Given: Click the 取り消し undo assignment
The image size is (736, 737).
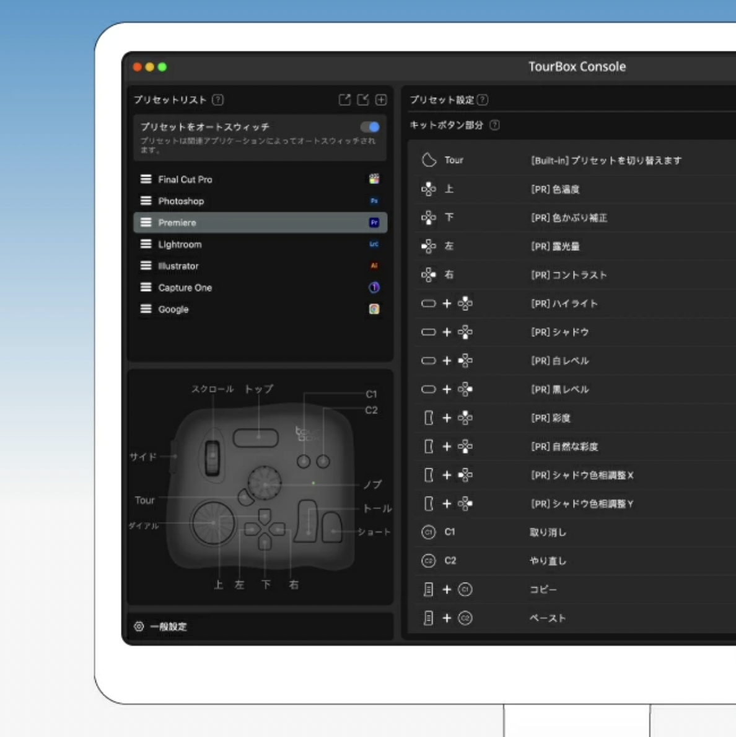Looking at the screenshot, I should point(548,532).
